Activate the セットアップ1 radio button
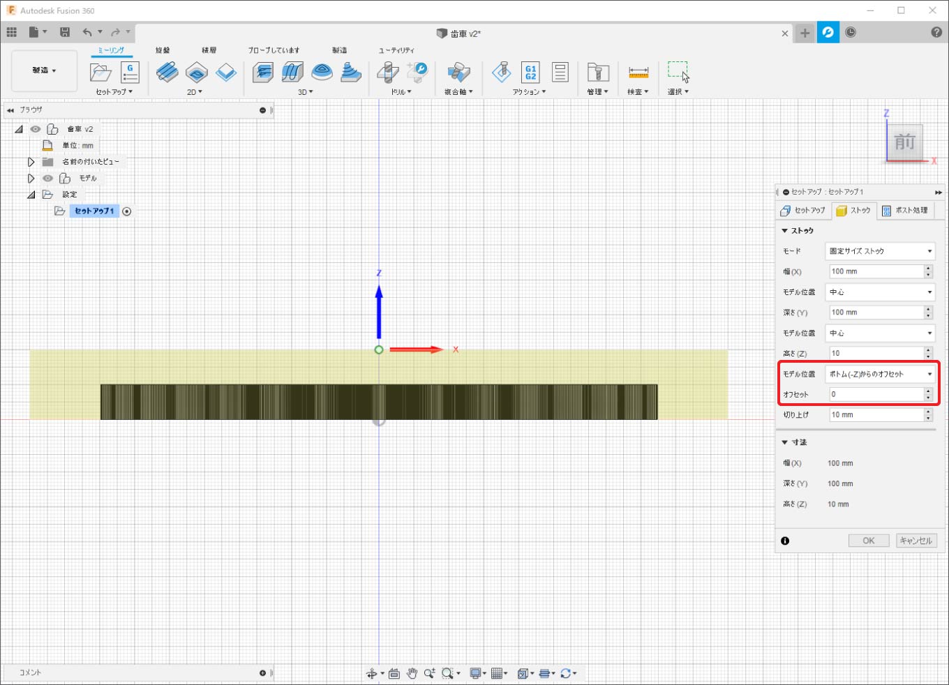The height and width of the screenshot is (685, 949). [x=127, y=211]
